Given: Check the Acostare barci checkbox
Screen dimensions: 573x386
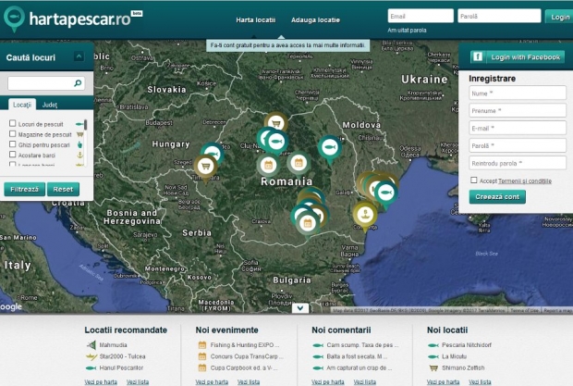Looking at the screenshot, I should coord(12,154).
